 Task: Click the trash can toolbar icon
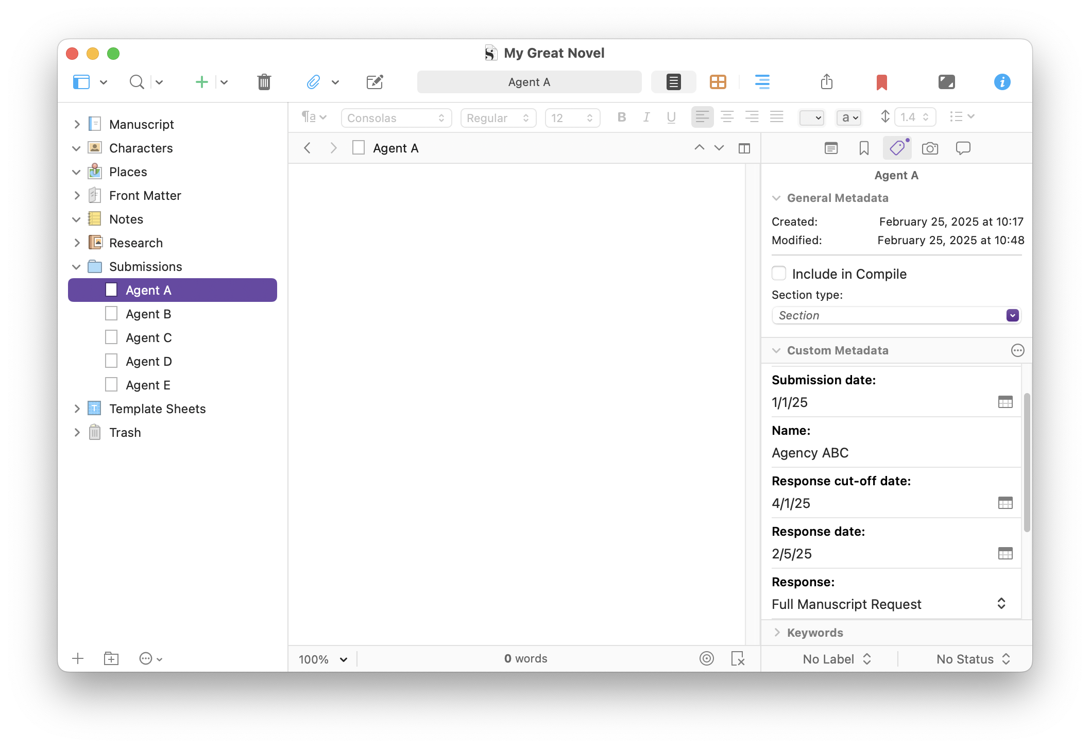coord(264,82)
